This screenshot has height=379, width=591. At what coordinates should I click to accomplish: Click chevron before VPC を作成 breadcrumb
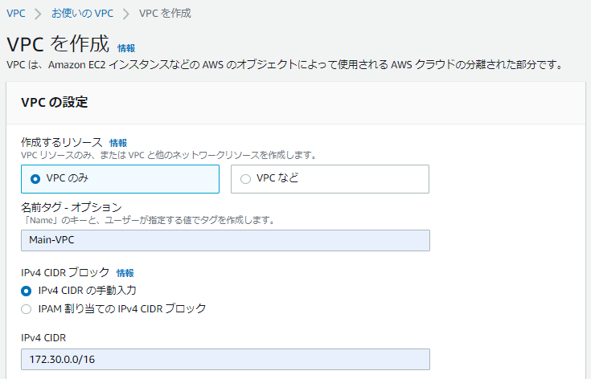(126, 14)
